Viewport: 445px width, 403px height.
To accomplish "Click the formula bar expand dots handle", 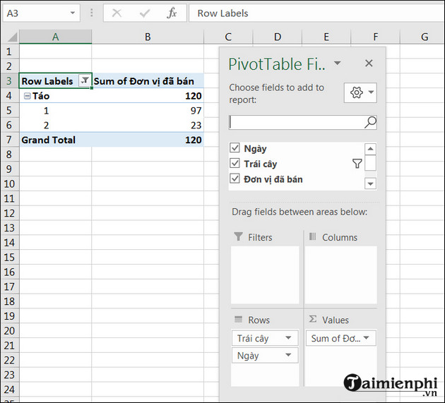I will [x=91, y=13].
